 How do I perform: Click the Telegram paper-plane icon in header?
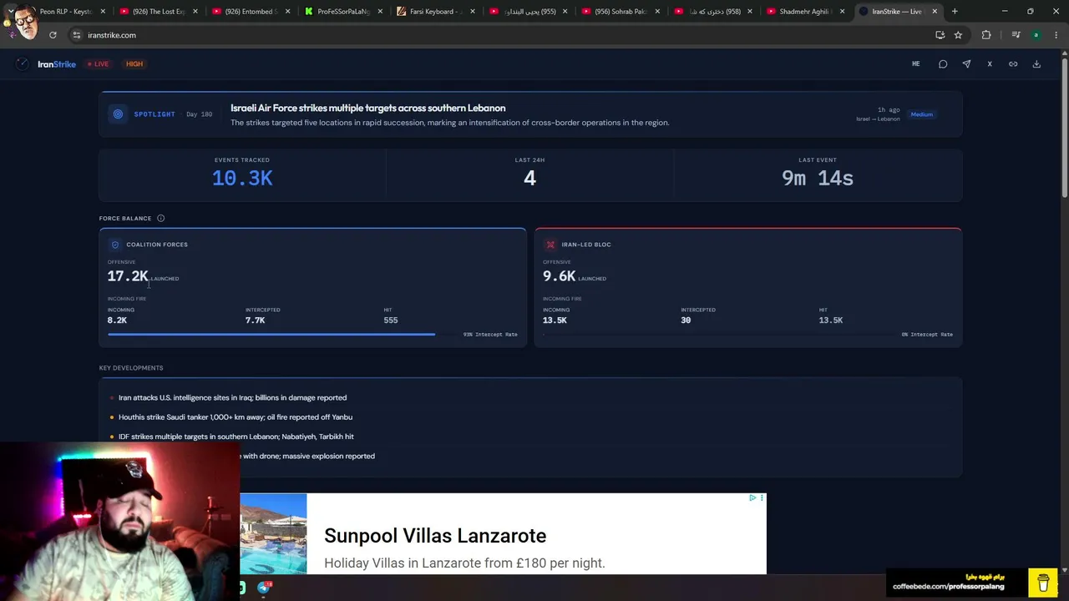966,64
